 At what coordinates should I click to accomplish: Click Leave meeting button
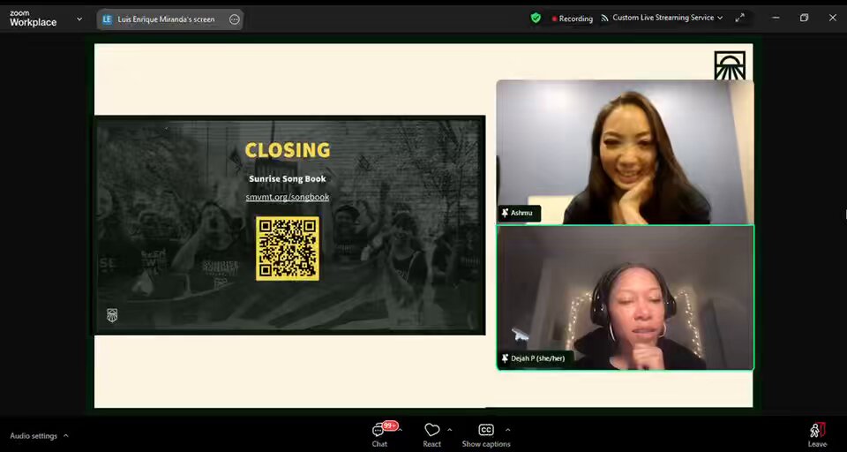click(817, 435)
